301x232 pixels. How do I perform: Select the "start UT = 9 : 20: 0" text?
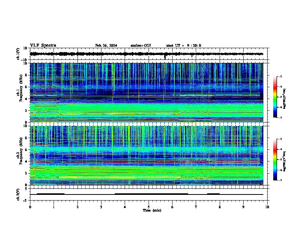[184, 45]
